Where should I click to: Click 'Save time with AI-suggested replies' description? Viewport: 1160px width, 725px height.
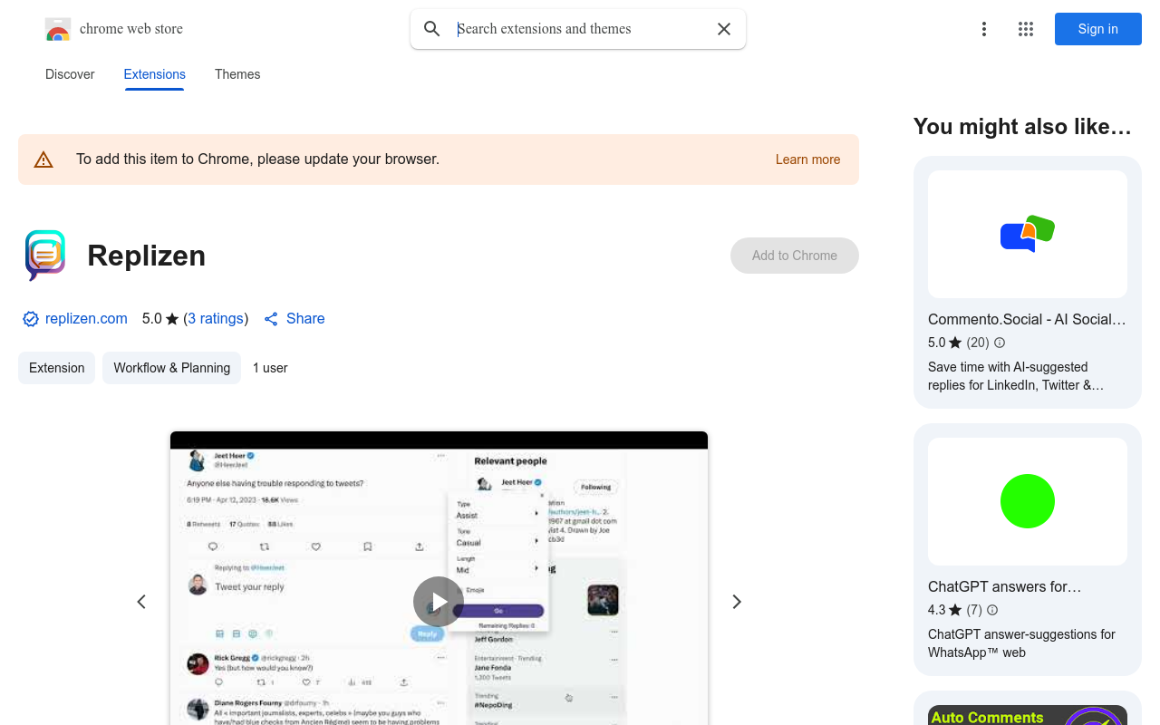[1016, 376]
